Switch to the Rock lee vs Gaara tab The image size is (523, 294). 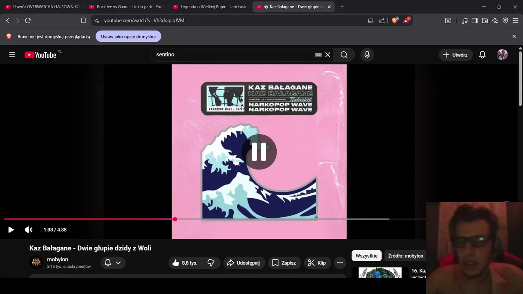(x=126, y=7)
